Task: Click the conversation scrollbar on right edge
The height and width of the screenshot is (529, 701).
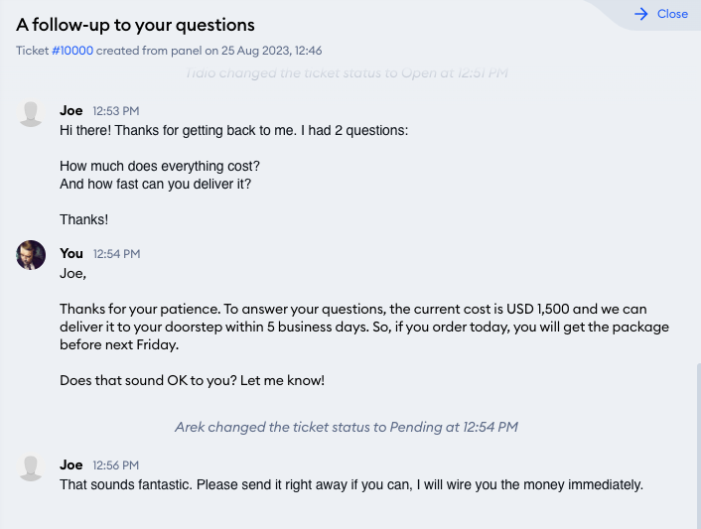Action: pos(698,446)
